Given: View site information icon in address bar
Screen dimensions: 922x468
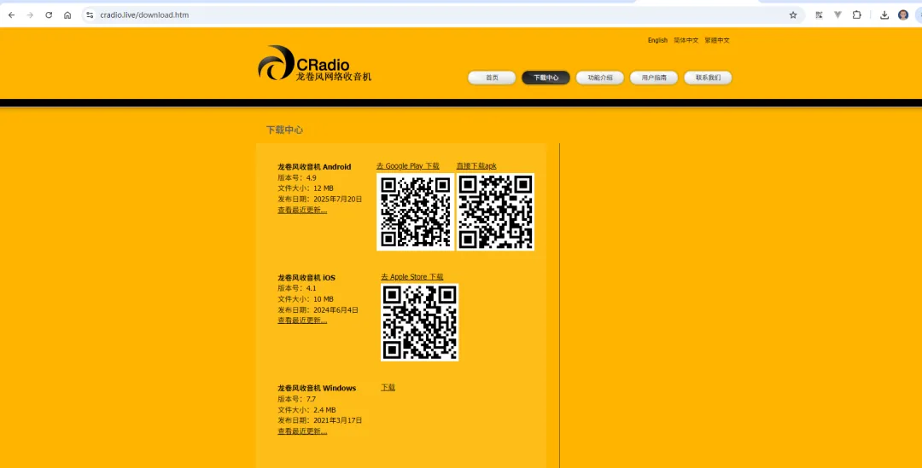Looking at the screenshot, I should pyautogui.click(x=90, y=15).
